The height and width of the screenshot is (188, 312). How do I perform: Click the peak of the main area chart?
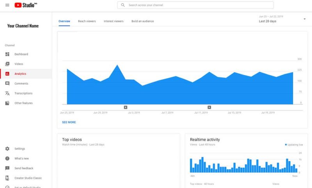coord(117,66)
